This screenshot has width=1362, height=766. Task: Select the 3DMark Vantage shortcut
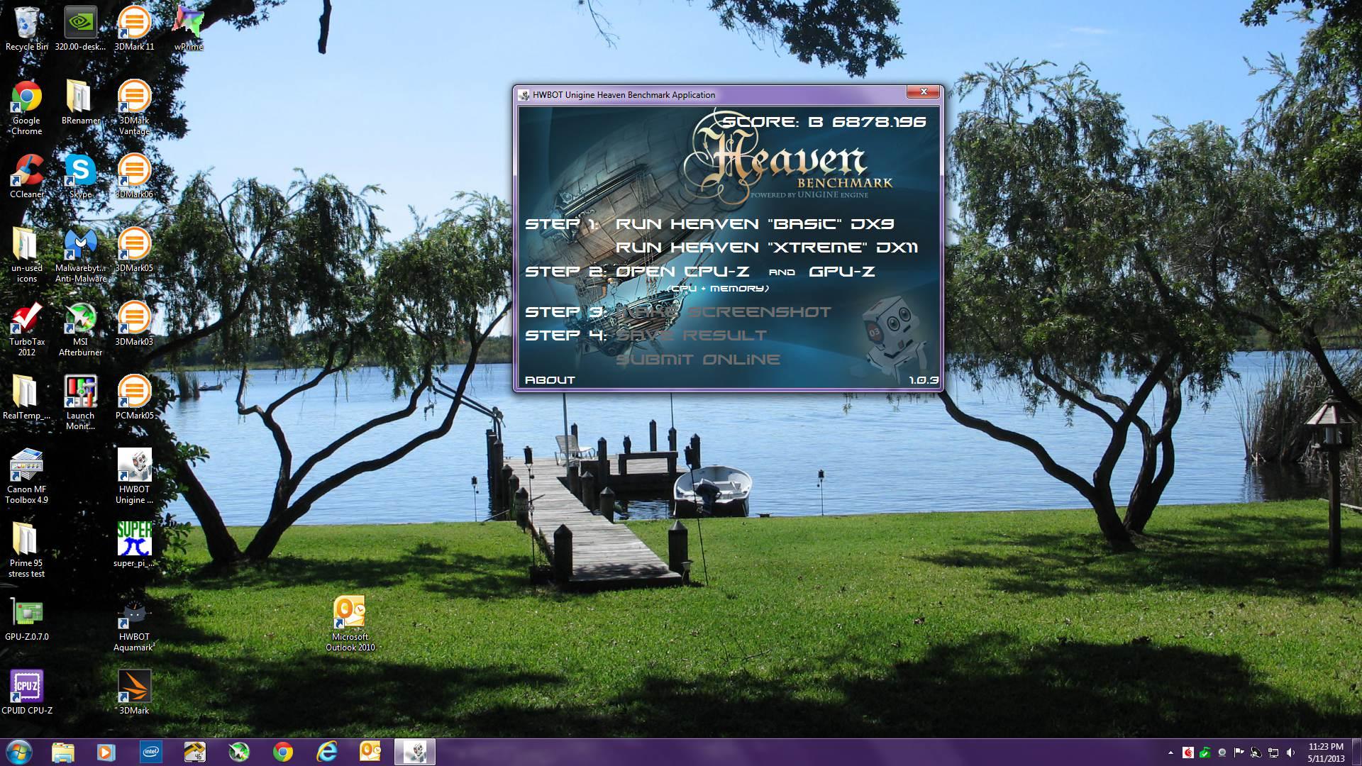coord(134,109)
